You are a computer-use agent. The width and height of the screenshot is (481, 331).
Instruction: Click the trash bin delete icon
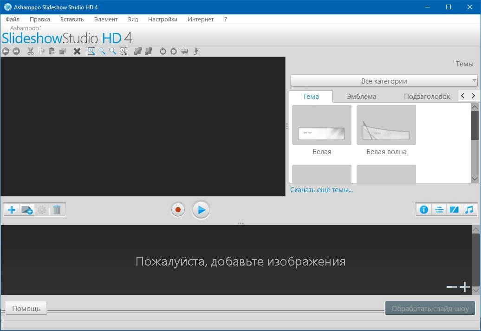tap(57, 210)
